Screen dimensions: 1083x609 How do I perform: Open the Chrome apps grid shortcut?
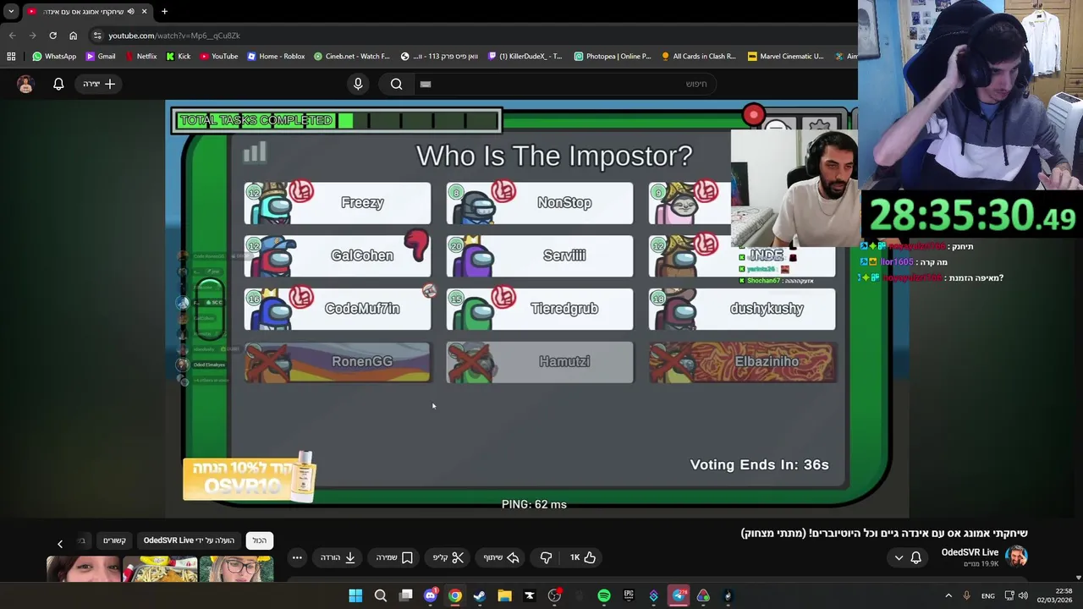pyautogui.click(x=11, y=57)
